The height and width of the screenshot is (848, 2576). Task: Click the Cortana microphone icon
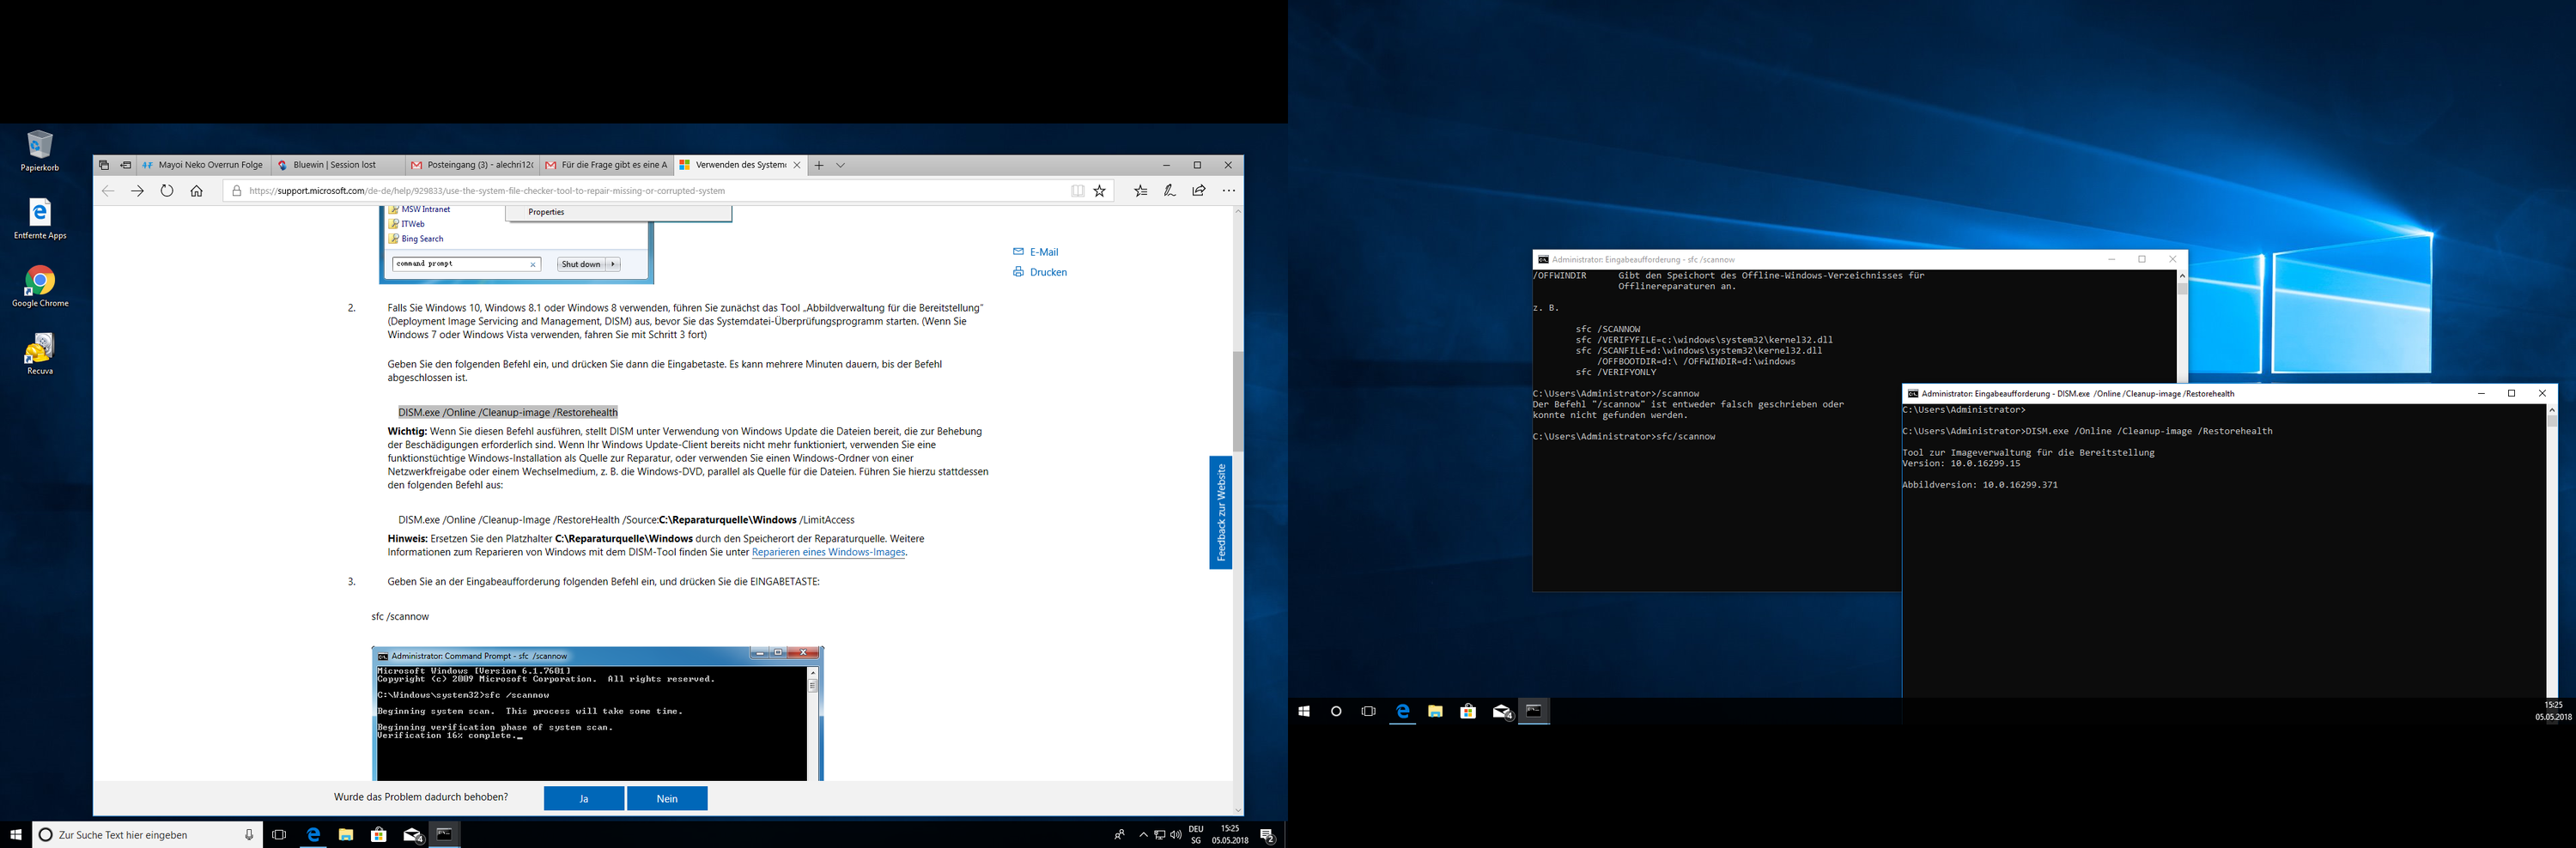tap(249, 834)
